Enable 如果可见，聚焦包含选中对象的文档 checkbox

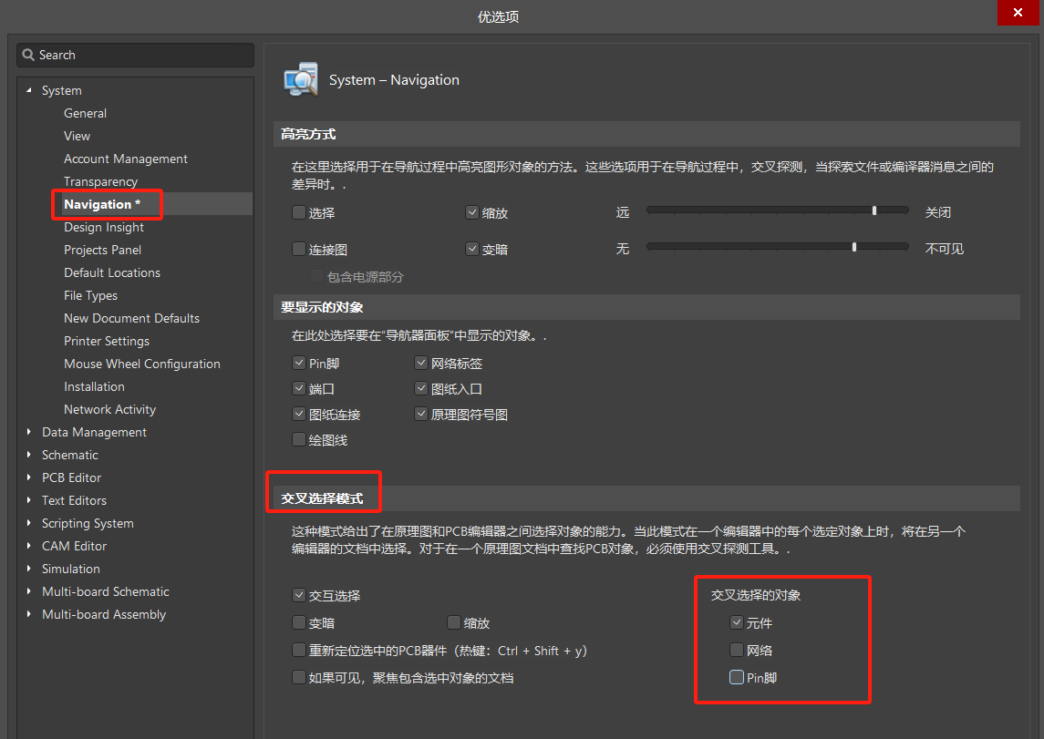coord(299,677)
